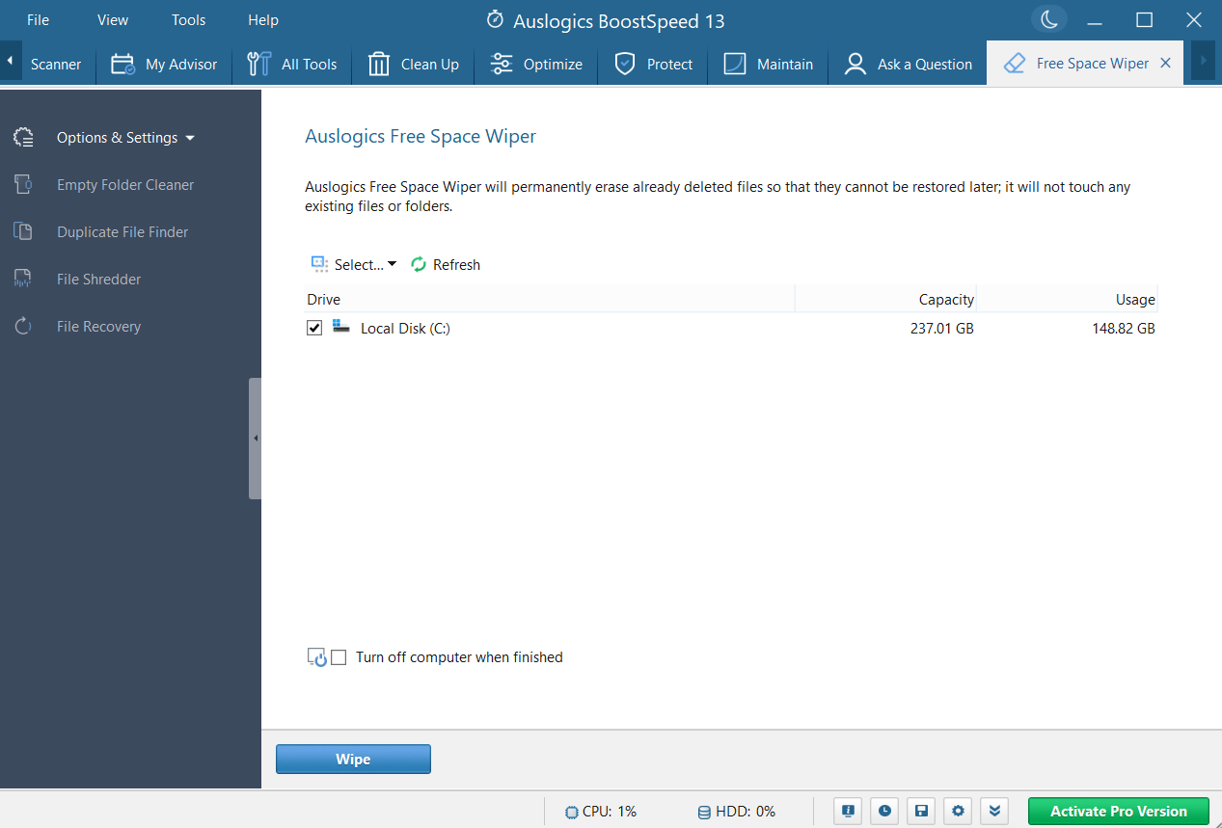
Task: Close the Free Space Wiper tab
Action: [x=1165, y=63]
